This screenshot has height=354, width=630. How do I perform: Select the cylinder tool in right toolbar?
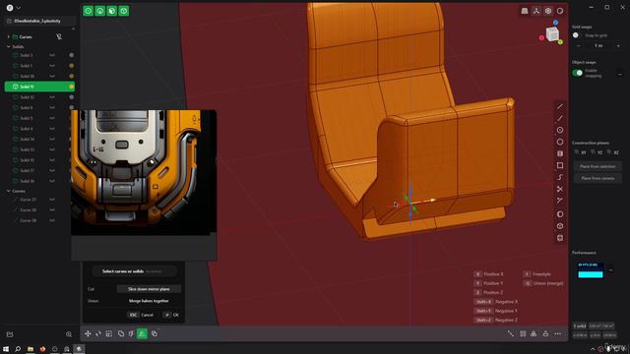pyautogui.click(x=560, y=153)
